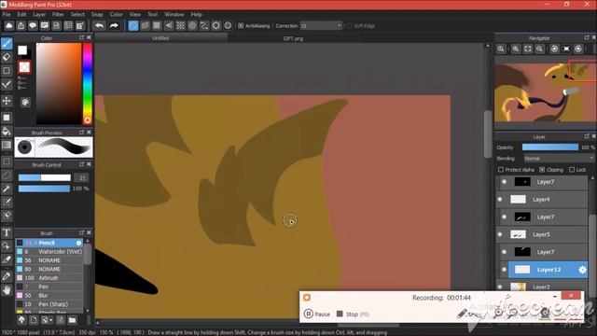Switch to the GIFT.png tab

click(x=293, y=38)
